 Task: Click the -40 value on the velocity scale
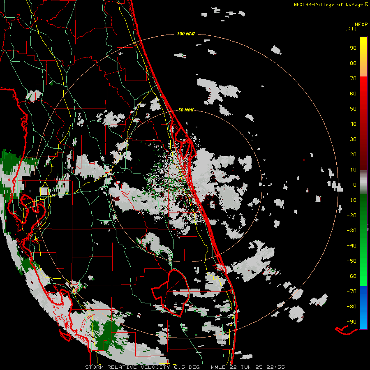[x=351, y=246]
